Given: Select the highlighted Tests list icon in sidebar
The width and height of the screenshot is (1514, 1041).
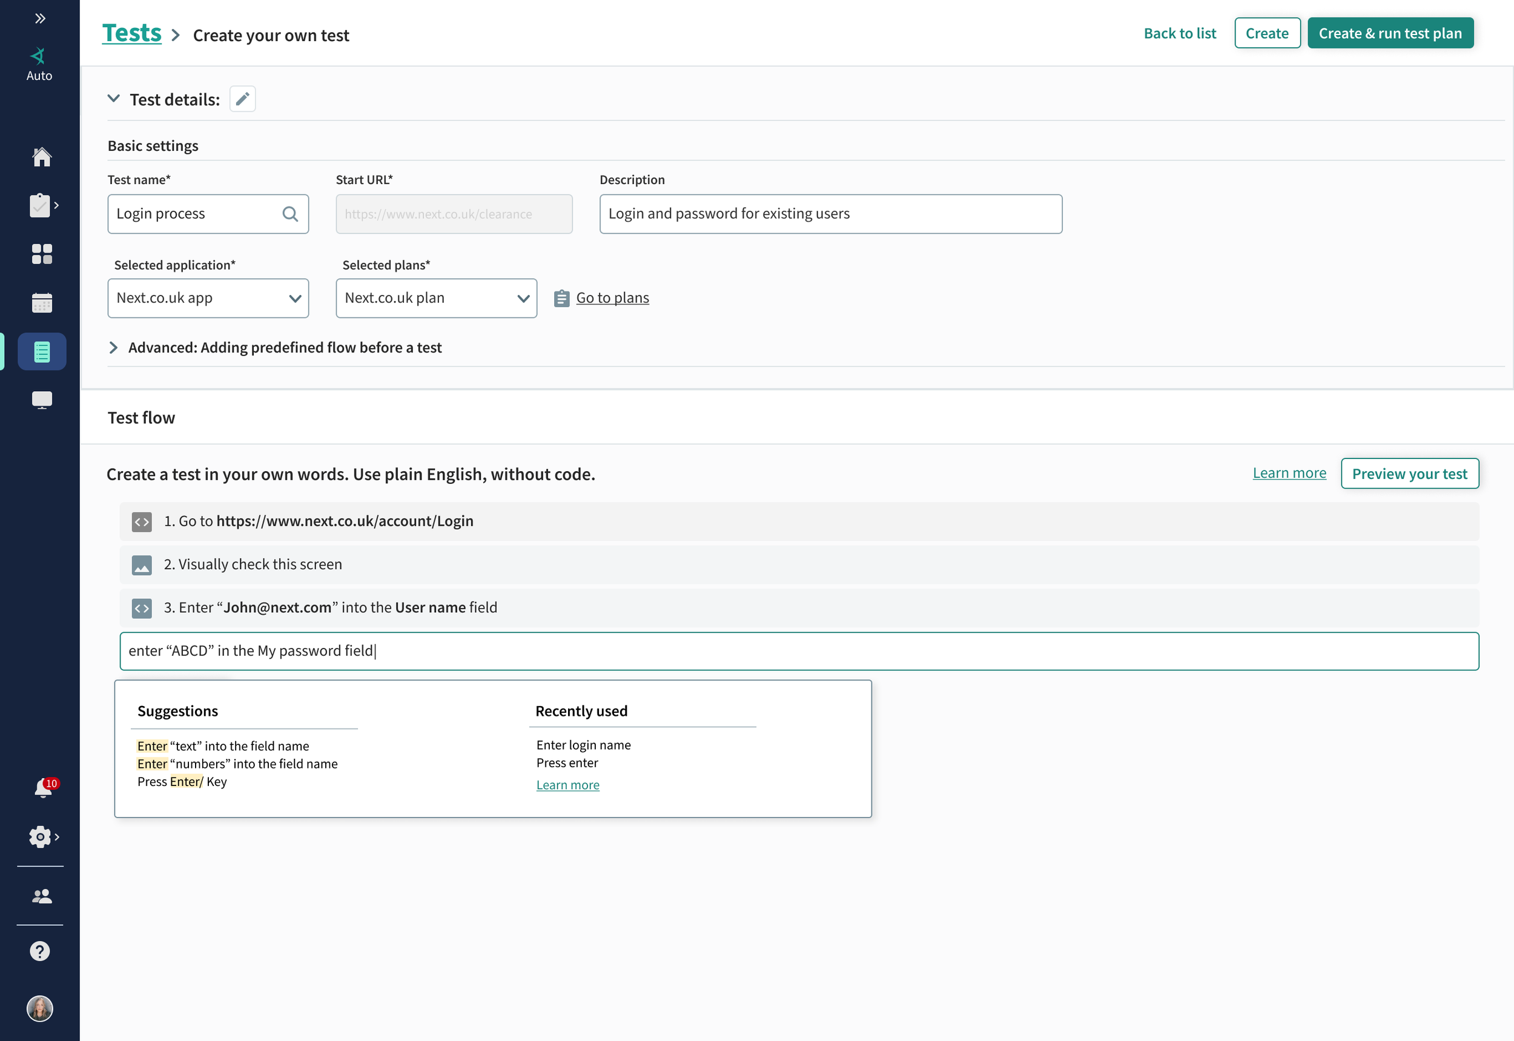Looking at the screenshot, I should 42,352.
